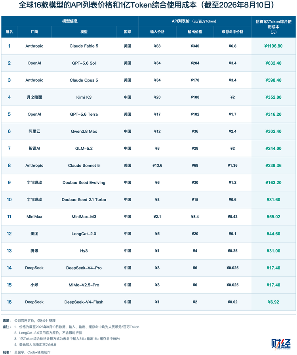Click the 输出价格 column header
This screenshot has width=297, height=355.
click(195, 32)
